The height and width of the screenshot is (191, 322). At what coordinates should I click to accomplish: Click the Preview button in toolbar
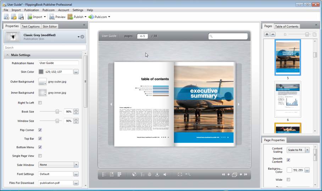point(57,17)
